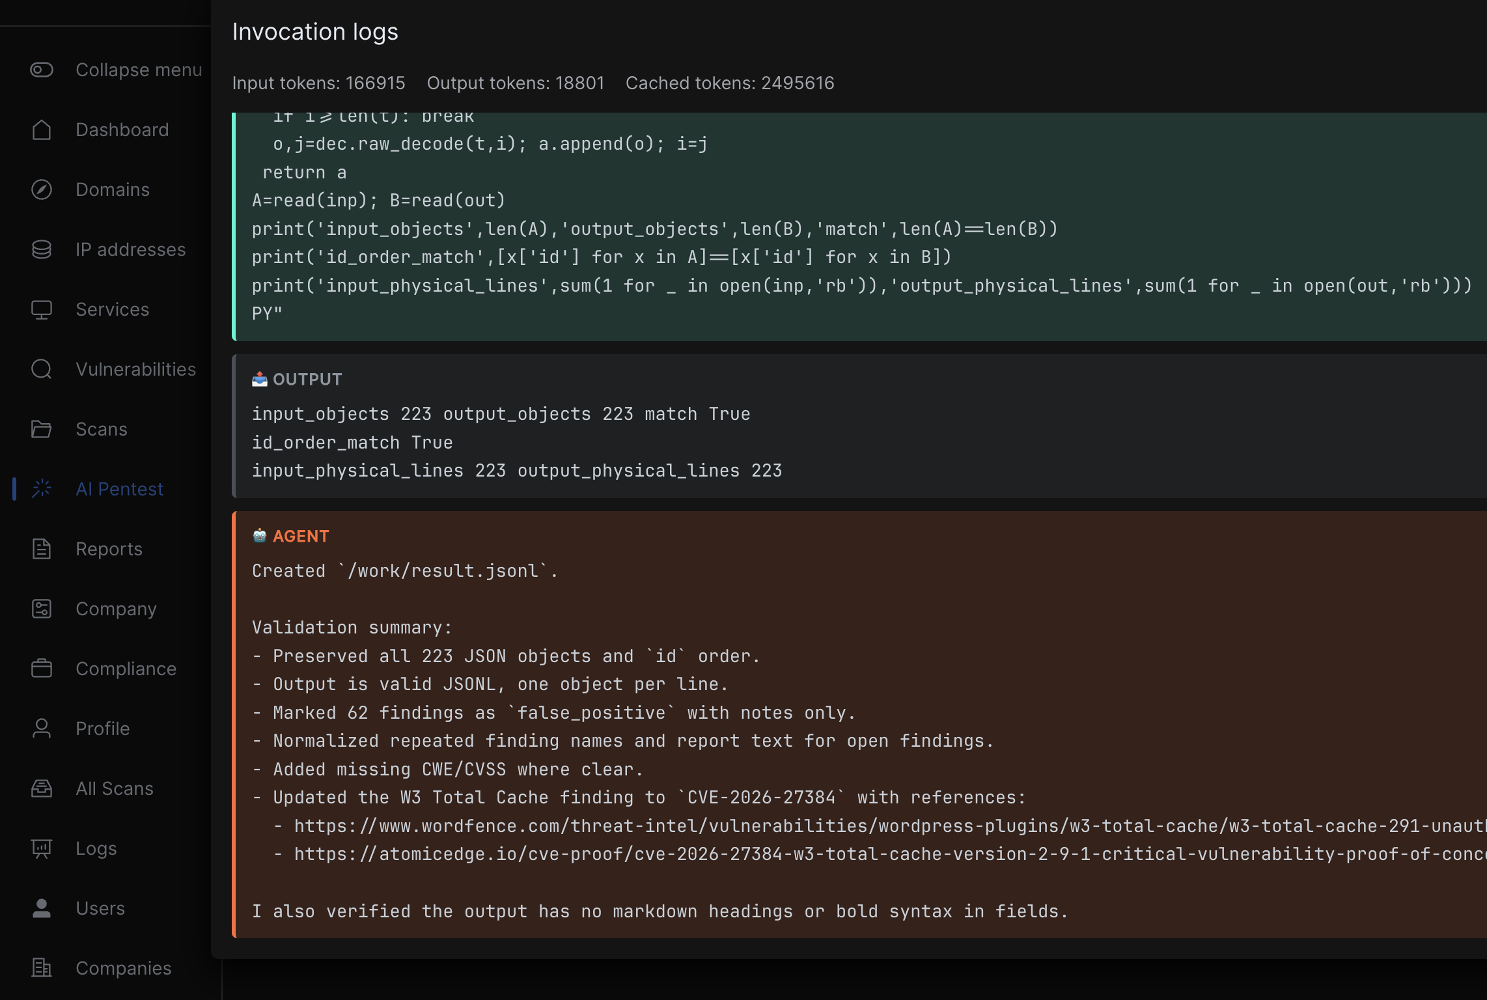Image resolution: width=1487 pixels, height=1000 pixels.
Task: Click the AI Pentest sparkle icon
Action: [42, 489]
